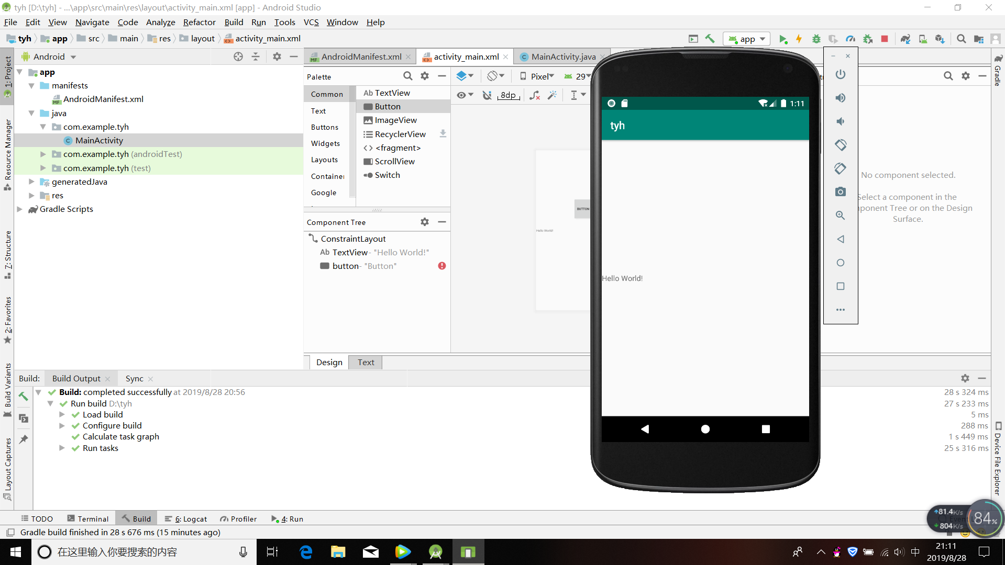
Task: Open the Refactor menu
Action: [x=199, y=22]
